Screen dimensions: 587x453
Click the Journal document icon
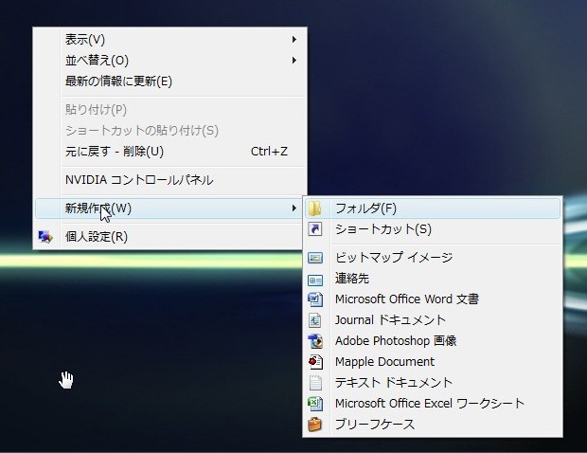pyautogui.click(x=315, y=320)
